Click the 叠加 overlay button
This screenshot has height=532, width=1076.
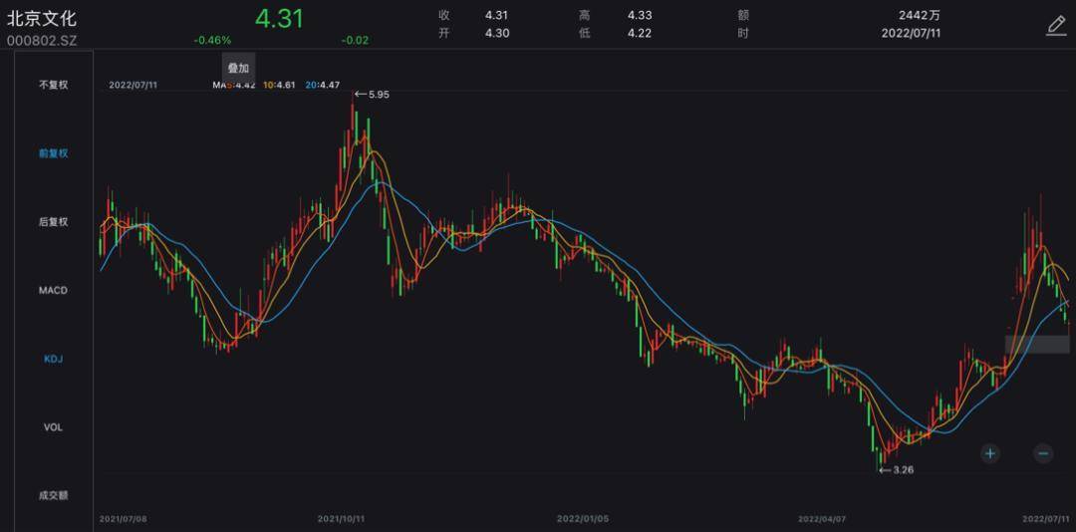coord(238,68)
